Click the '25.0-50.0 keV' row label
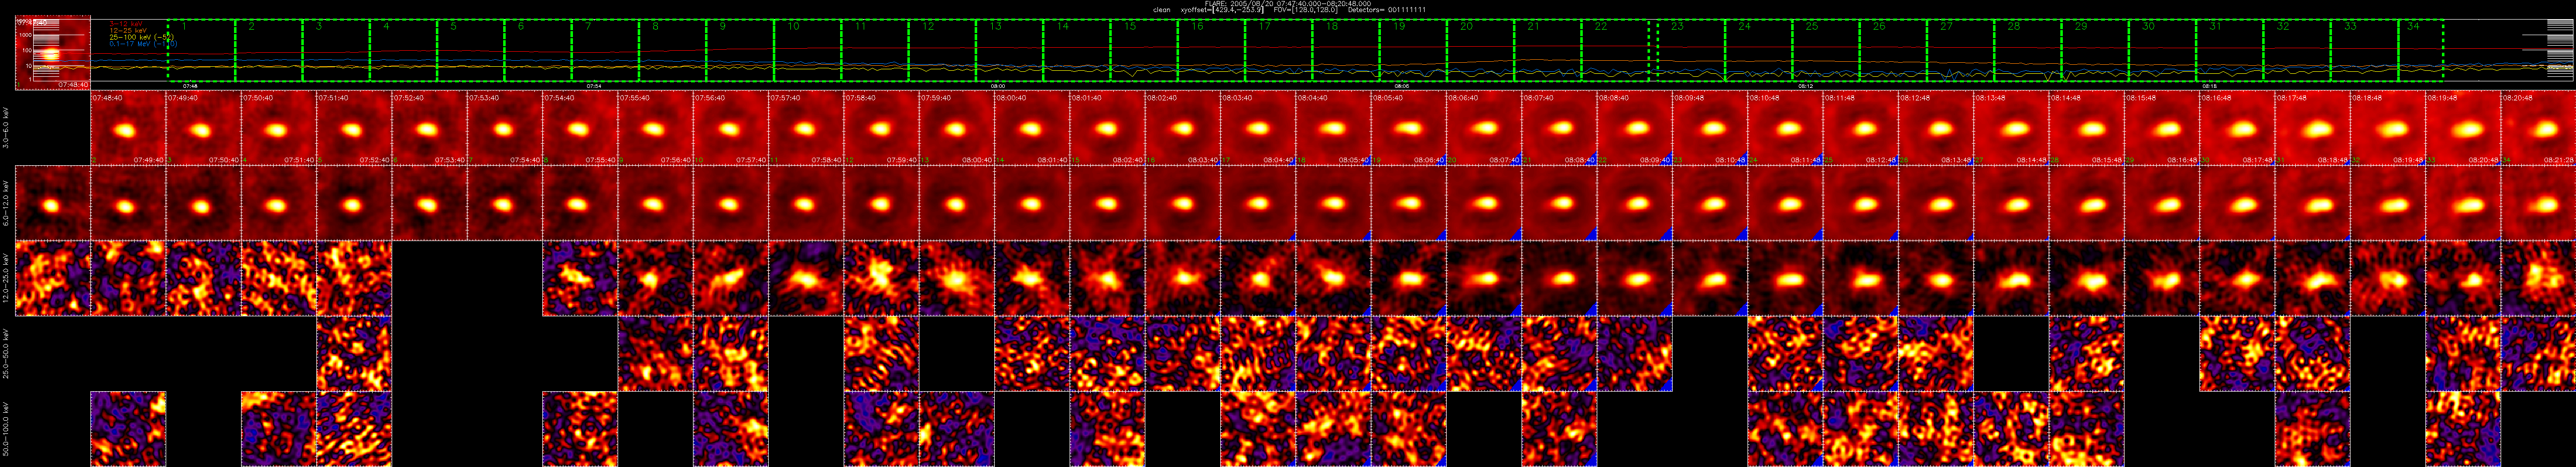 coord(7,354)
